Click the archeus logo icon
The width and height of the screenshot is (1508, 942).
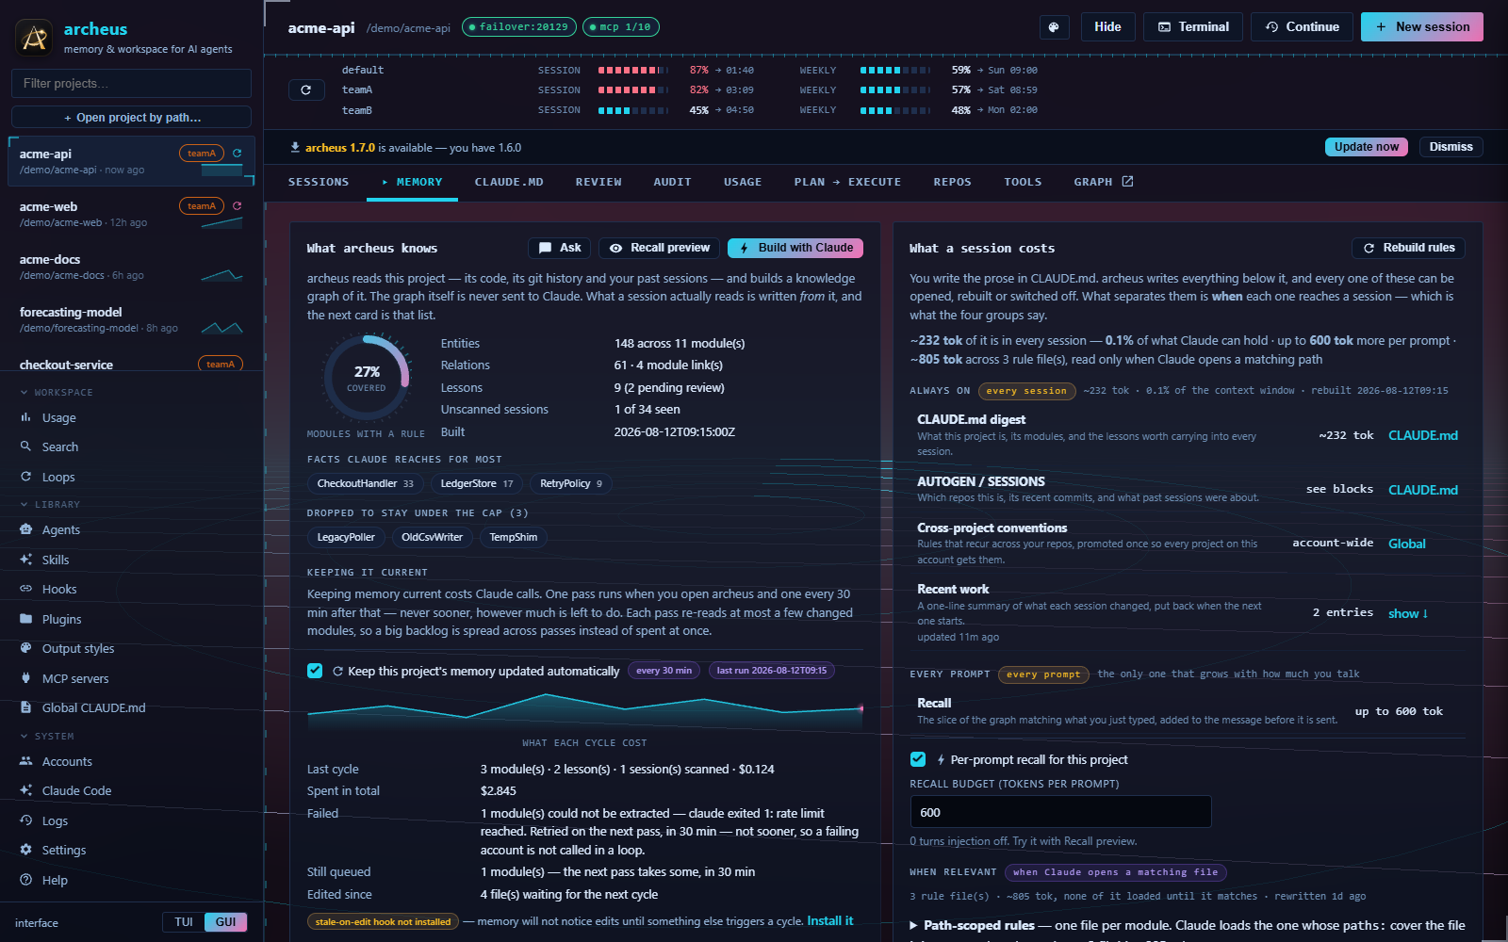[35, 38]
